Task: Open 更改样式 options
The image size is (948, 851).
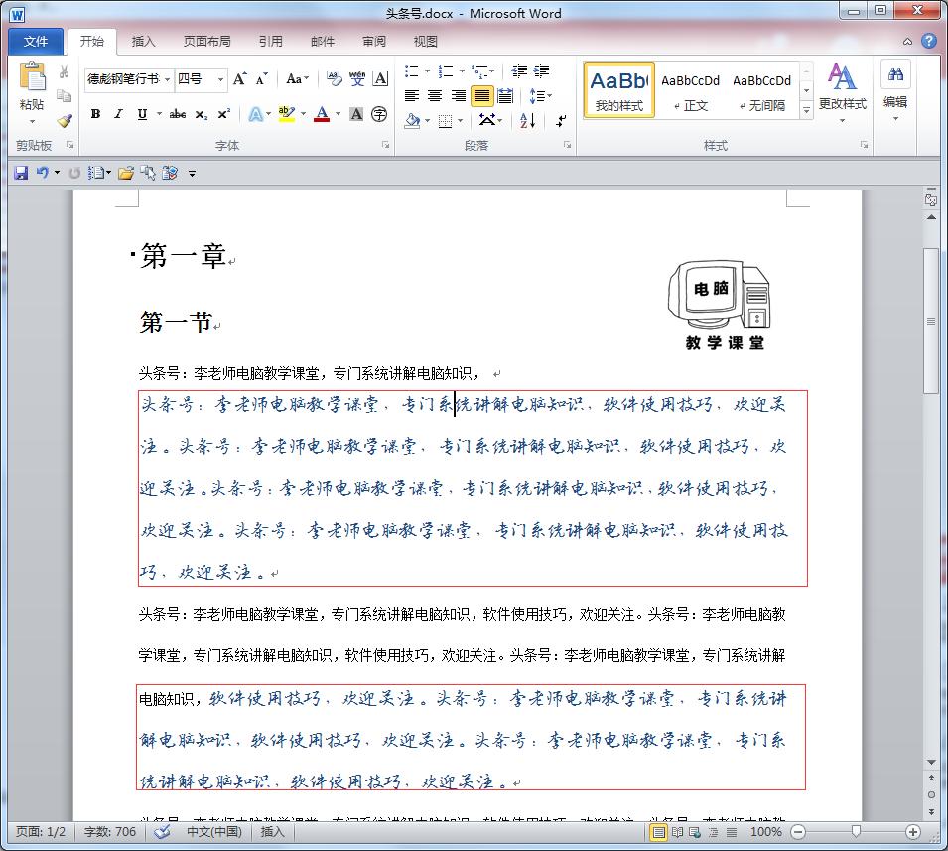Action: tap(842, 90)
